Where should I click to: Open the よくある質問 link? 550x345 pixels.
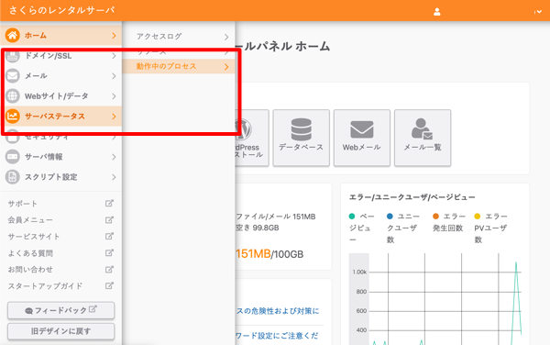tap(30, 253)
